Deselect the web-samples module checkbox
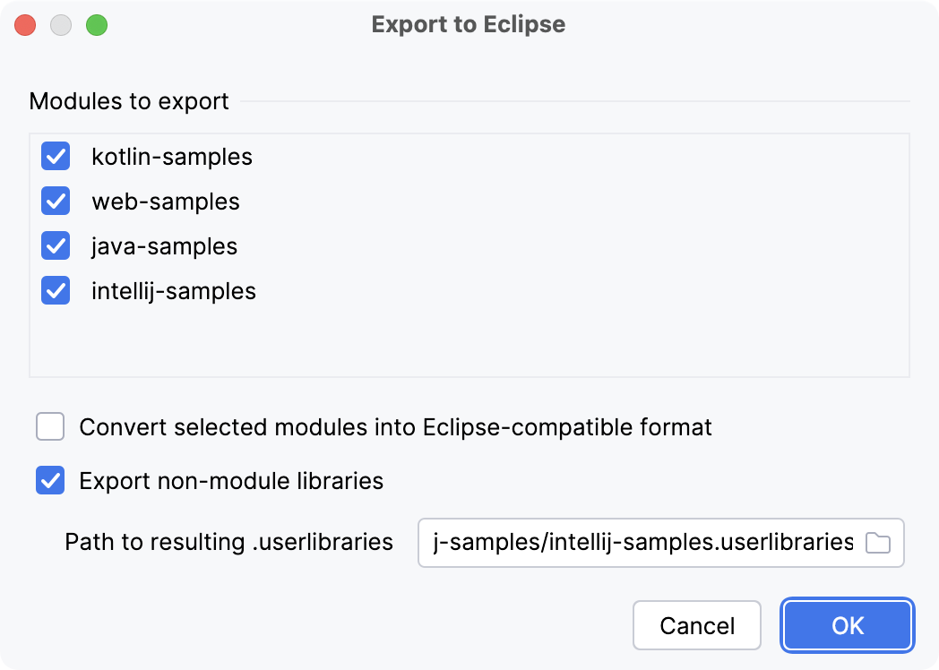The height and width of the screenshot is (670, 939). [55, 202]
